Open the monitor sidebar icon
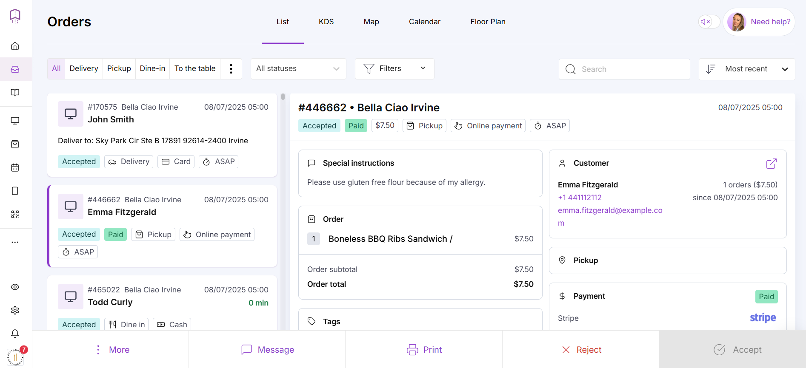This screenshot has width=806, height=368. [15, 121]
